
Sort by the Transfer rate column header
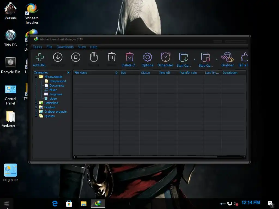(191, 73)
